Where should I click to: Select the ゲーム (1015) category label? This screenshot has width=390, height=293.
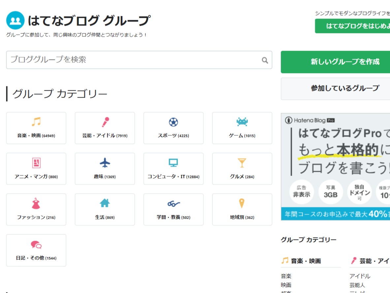[x=242, y=136]
